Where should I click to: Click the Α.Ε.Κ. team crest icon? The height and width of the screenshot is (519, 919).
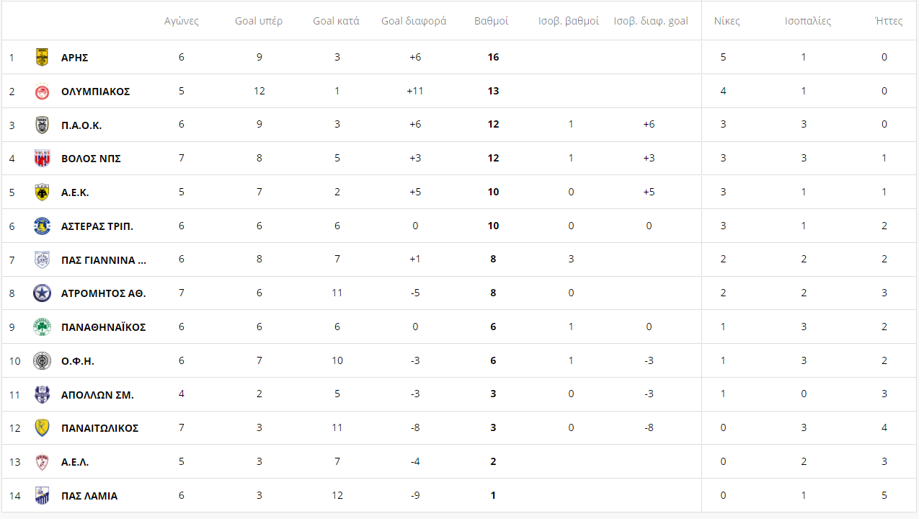click(42, 192)
